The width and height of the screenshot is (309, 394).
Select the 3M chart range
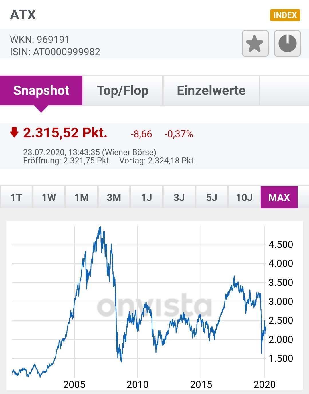114,197
